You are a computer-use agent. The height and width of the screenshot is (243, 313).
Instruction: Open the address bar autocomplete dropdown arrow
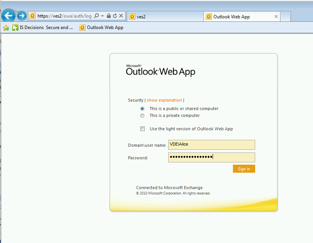click(102, 16)
